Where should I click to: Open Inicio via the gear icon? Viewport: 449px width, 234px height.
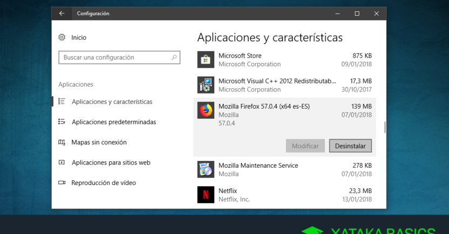tap(62, 38)
